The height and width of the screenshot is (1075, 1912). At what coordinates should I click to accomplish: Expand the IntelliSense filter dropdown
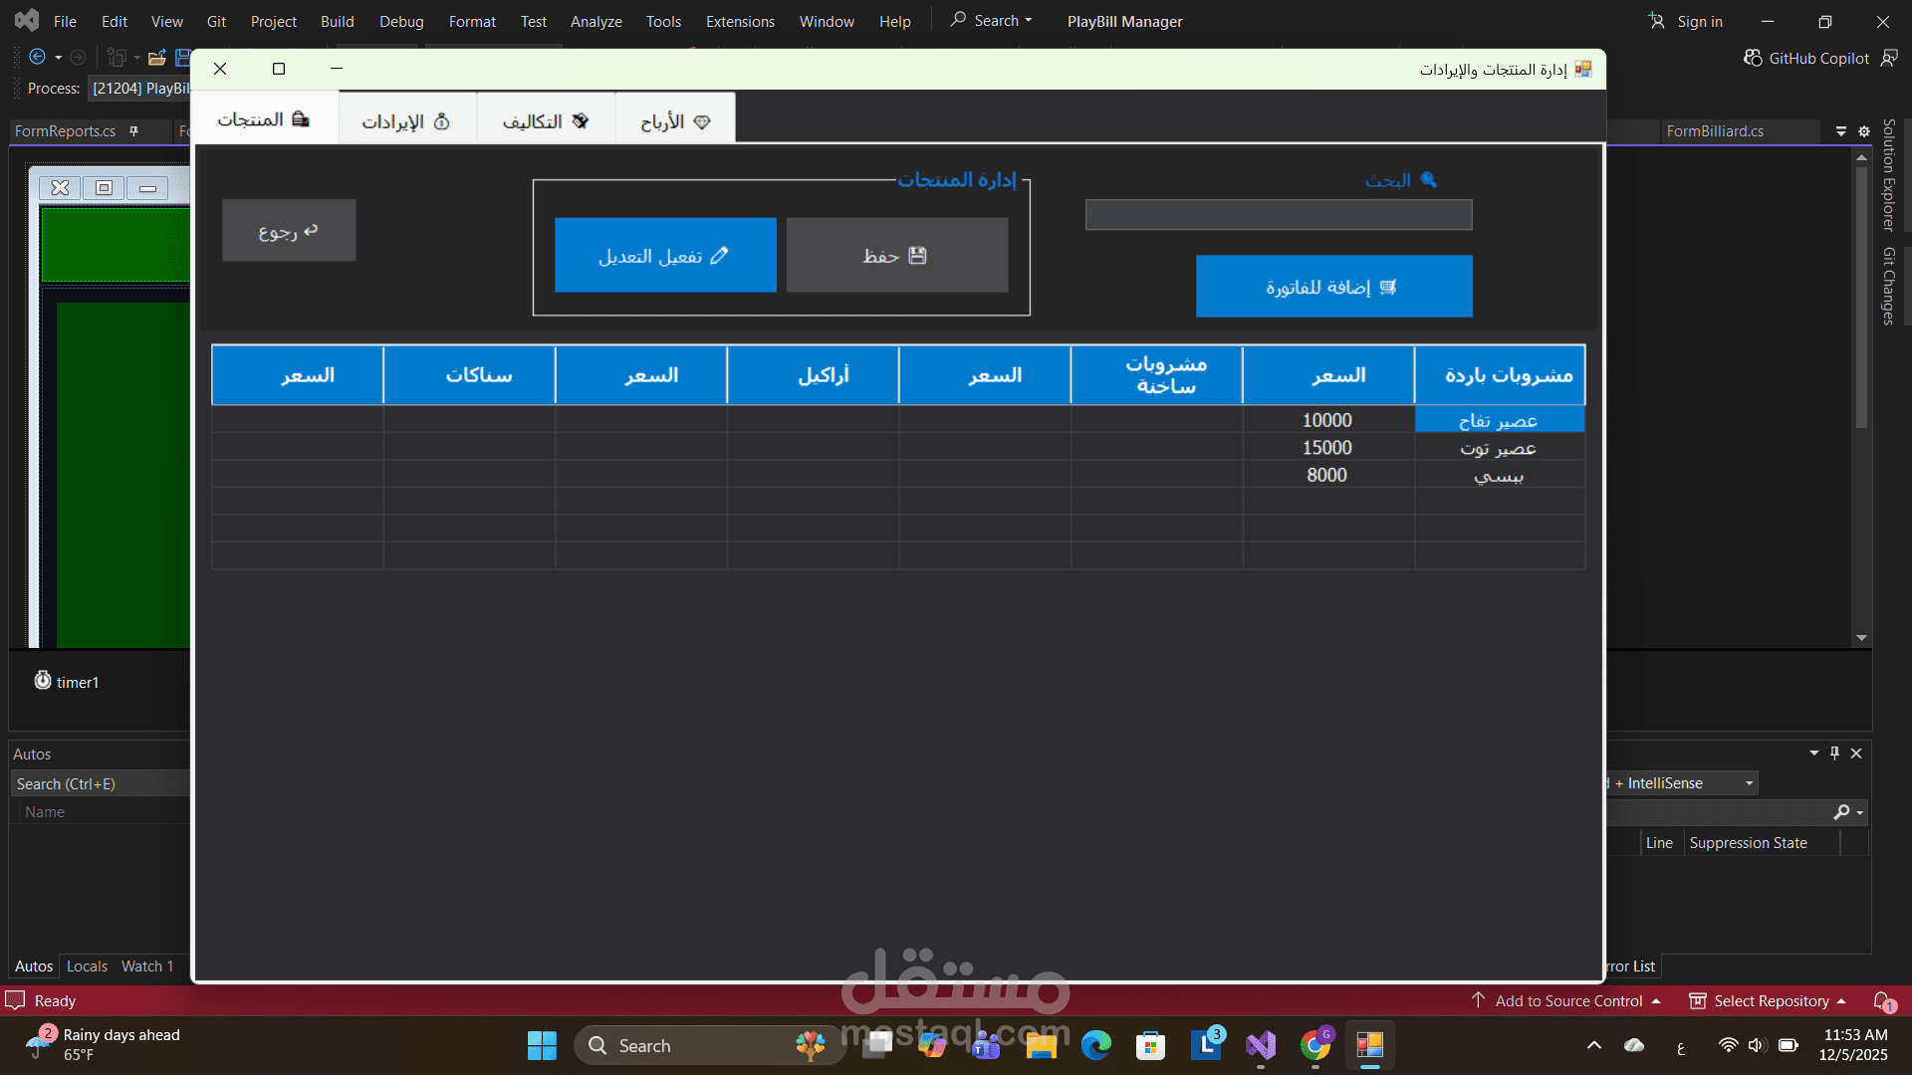click(x=1749, y=783)
